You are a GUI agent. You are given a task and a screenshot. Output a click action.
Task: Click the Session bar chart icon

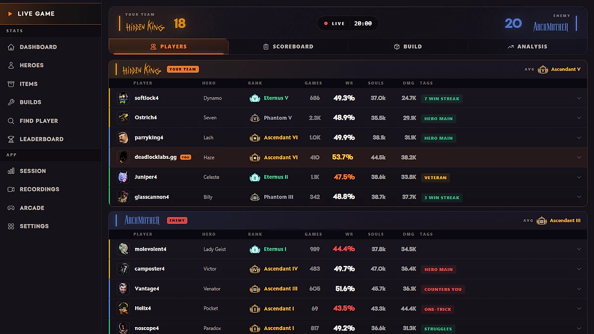11,171
